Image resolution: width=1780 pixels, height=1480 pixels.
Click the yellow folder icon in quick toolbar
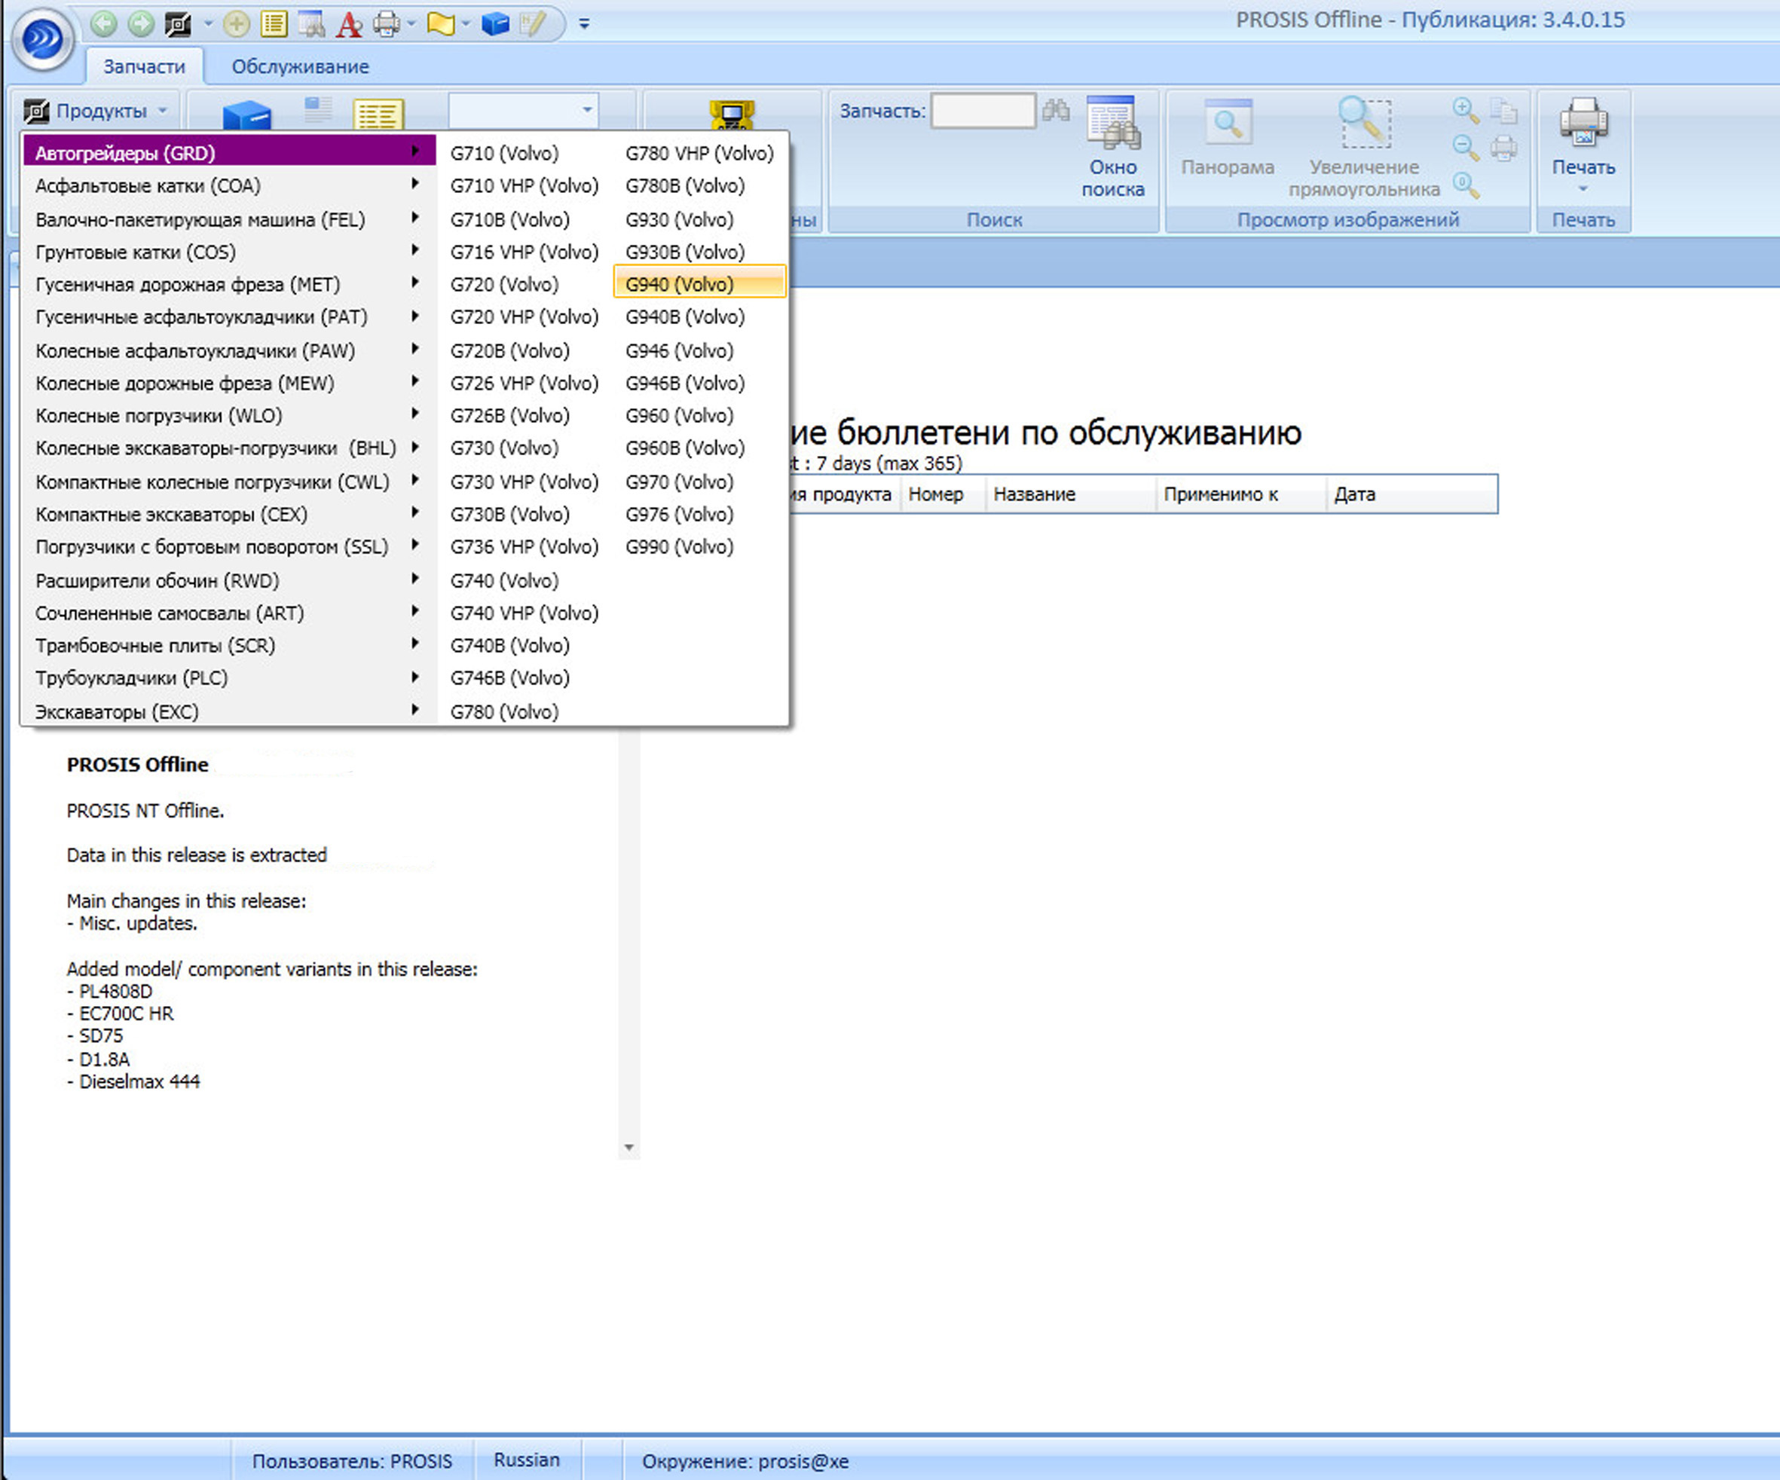[440, 23]
